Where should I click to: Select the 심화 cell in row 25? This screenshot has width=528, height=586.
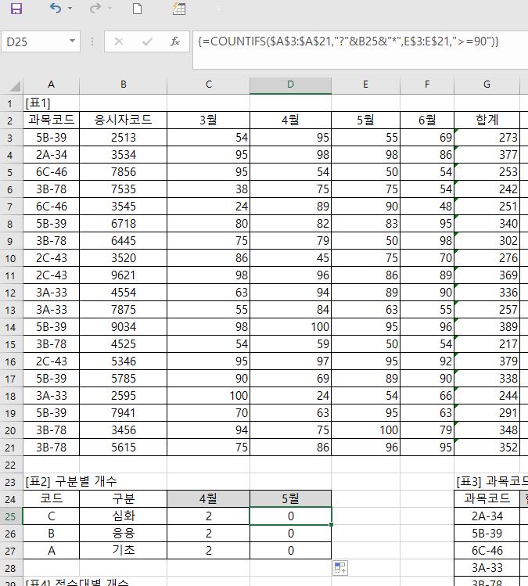(124, 516)
